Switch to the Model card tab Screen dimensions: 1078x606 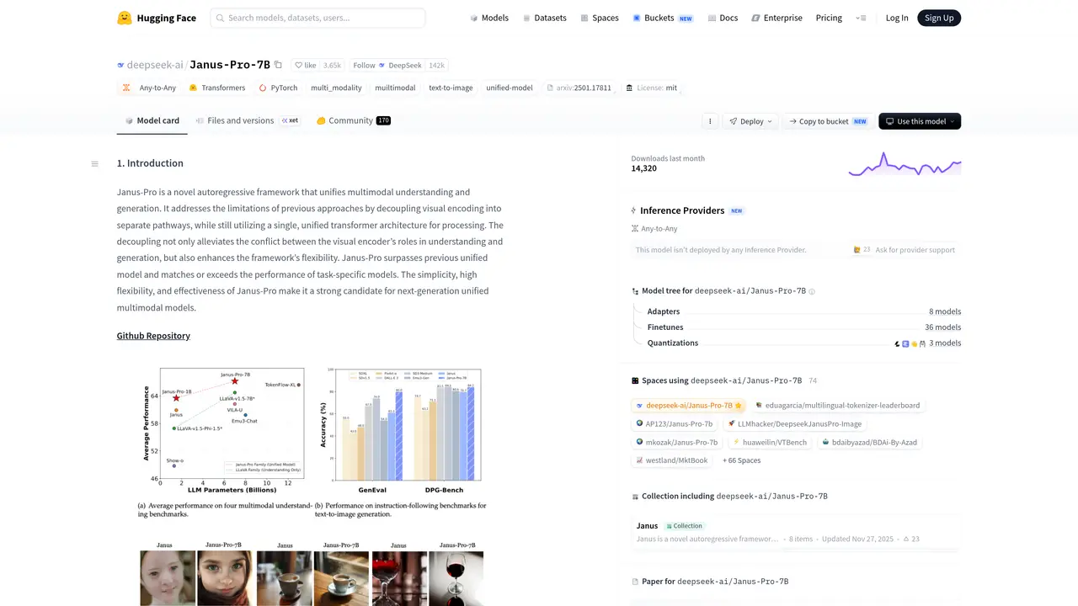[x=152, y=121]
